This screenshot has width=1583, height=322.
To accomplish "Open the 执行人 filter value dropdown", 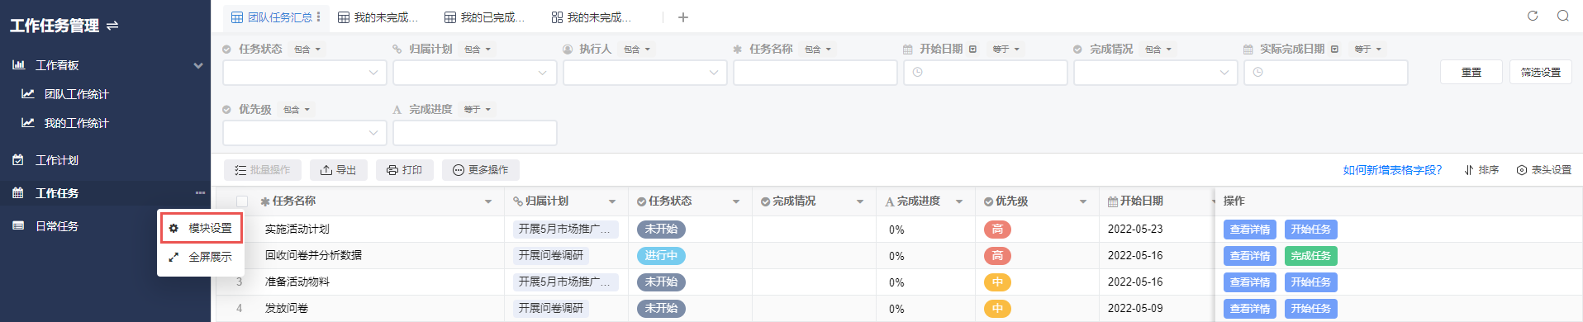I will pyautogui.click(x=645, y=73).
